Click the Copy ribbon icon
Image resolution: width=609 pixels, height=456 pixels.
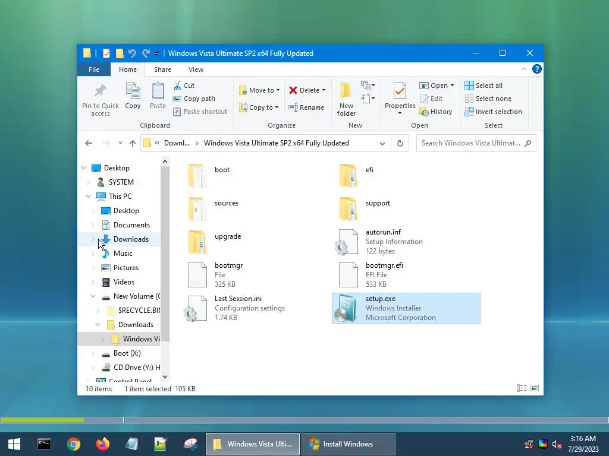click(x=133, y=91)
